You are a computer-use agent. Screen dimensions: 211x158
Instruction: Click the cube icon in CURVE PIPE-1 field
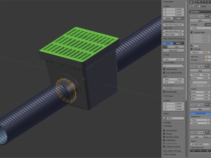point(192,144)
